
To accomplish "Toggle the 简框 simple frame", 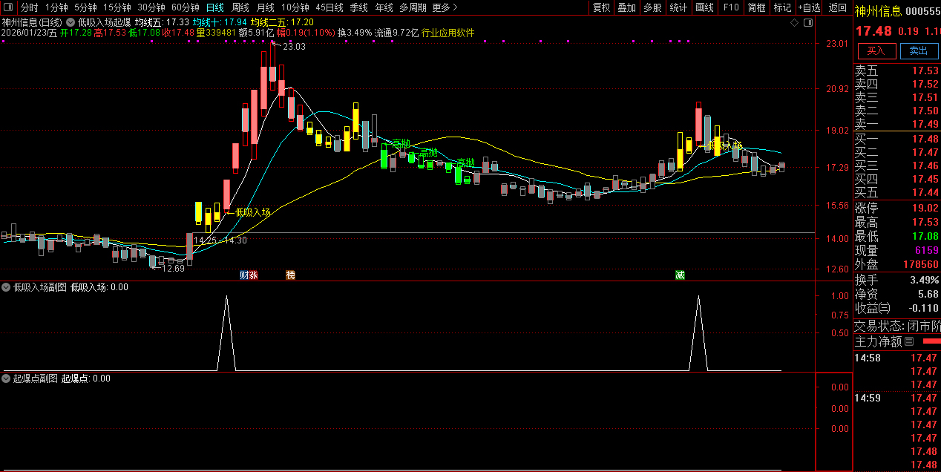I will [756, 7].
